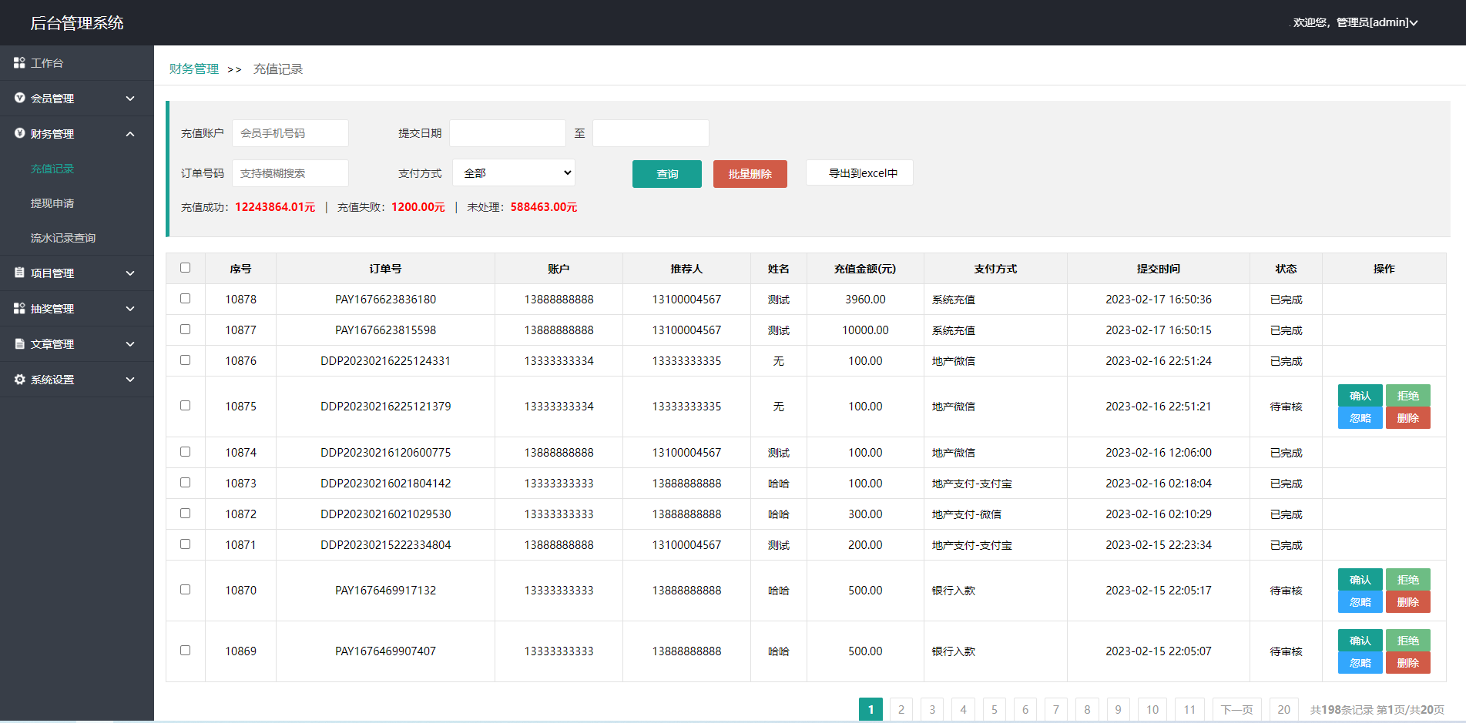1466x723 pixels.
Task: Open the 提现申请 submenu item
Action: 52,203
